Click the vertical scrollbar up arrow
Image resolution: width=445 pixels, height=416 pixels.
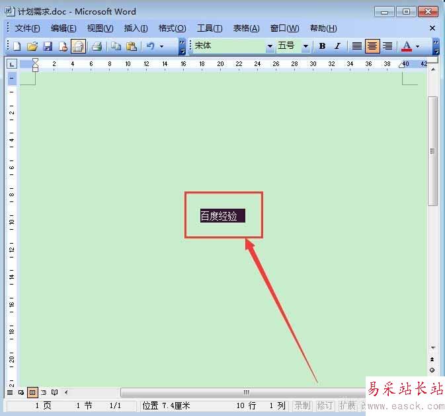pyautogui.click(x=433, y=69)
